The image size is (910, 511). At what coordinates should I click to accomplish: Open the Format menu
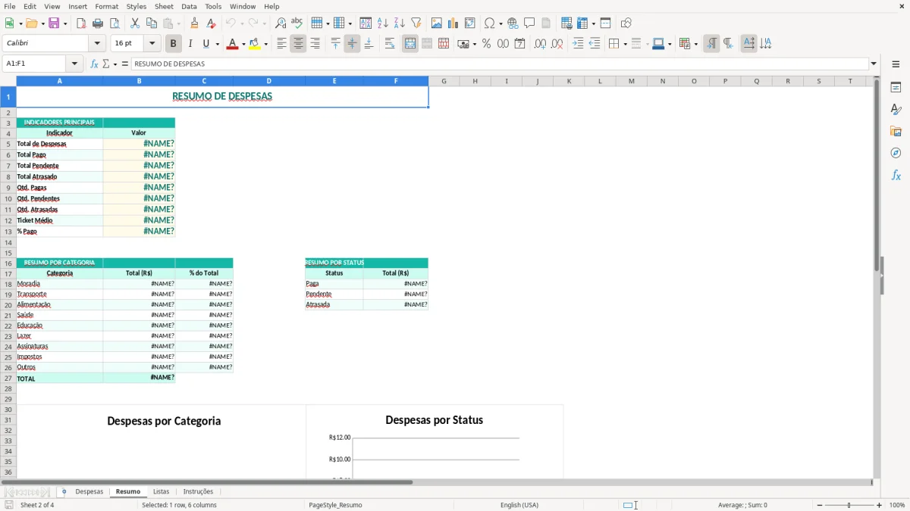(106, 6)
